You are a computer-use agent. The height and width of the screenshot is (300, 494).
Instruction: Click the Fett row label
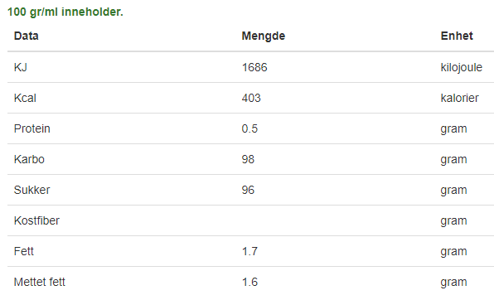click(24, 251)
